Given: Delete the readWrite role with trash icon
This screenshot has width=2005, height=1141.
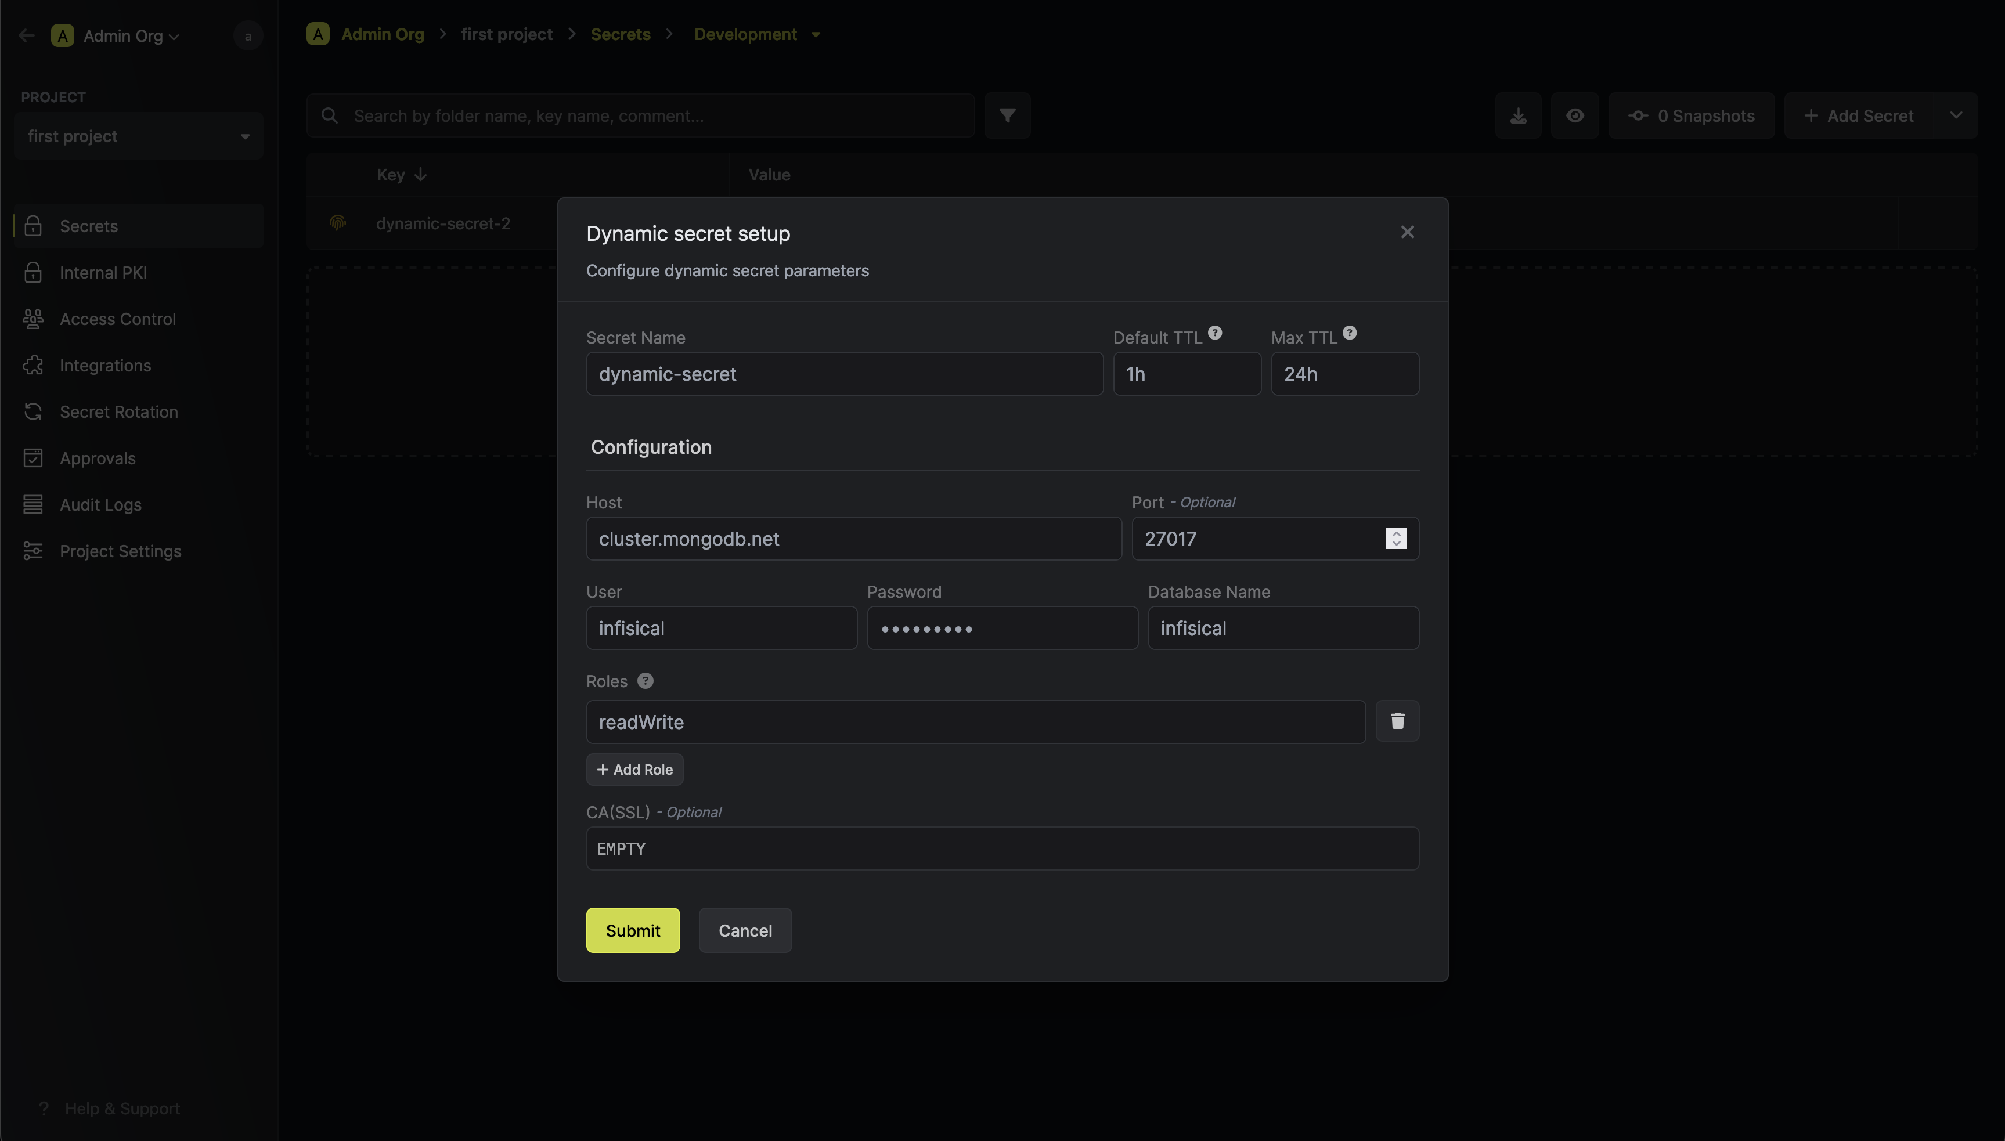Looking at the screenshot, I should pos(1397,721).
